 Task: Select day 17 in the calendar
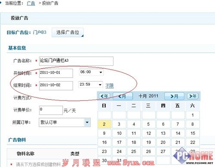tap(119, 142)
